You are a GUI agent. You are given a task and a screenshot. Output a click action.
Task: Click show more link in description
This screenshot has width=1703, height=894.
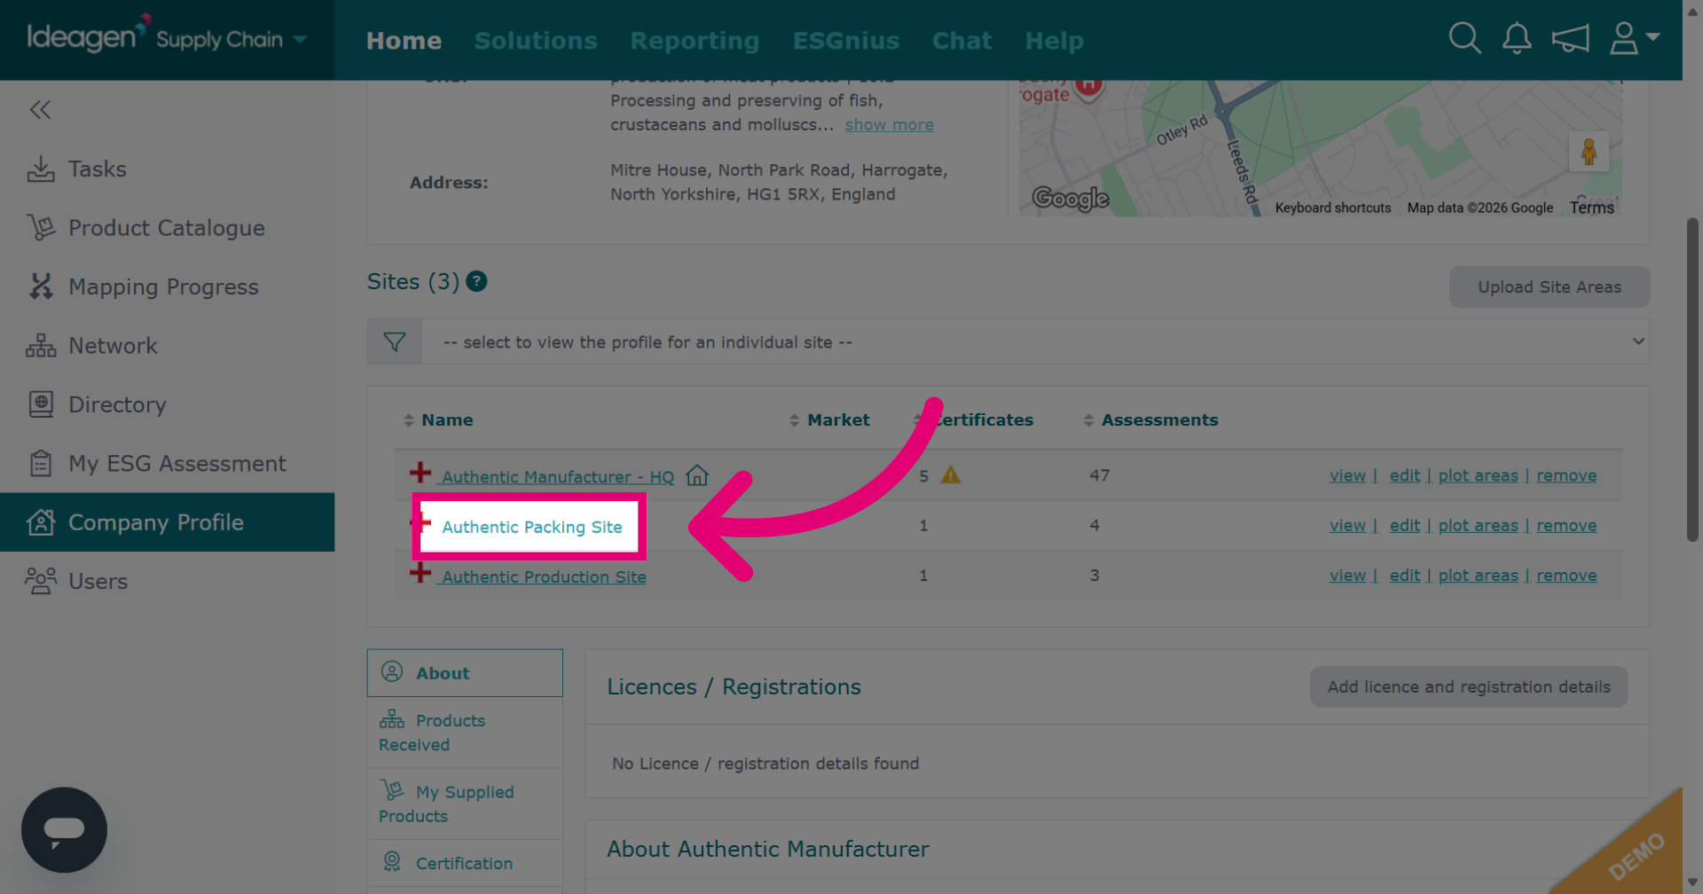(x=889, y=125)
